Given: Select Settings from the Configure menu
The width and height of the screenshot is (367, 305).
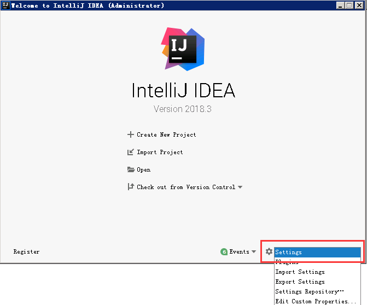Looking at the screenshot, I should click(317, 252).
